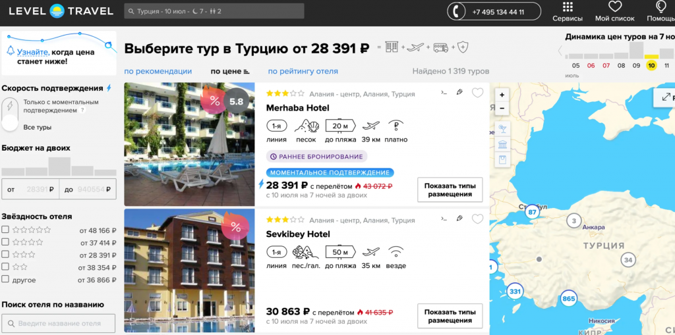Check the five-star hotel filter
This screenshot has height=335, width=675.
(5, 230)
